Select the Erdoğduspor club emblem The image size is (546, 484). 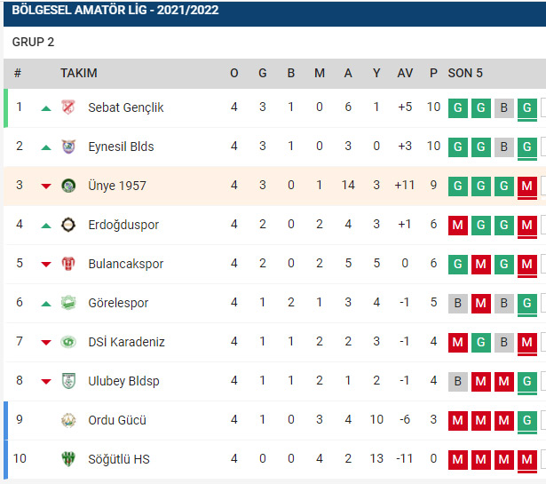pos(68,225)
